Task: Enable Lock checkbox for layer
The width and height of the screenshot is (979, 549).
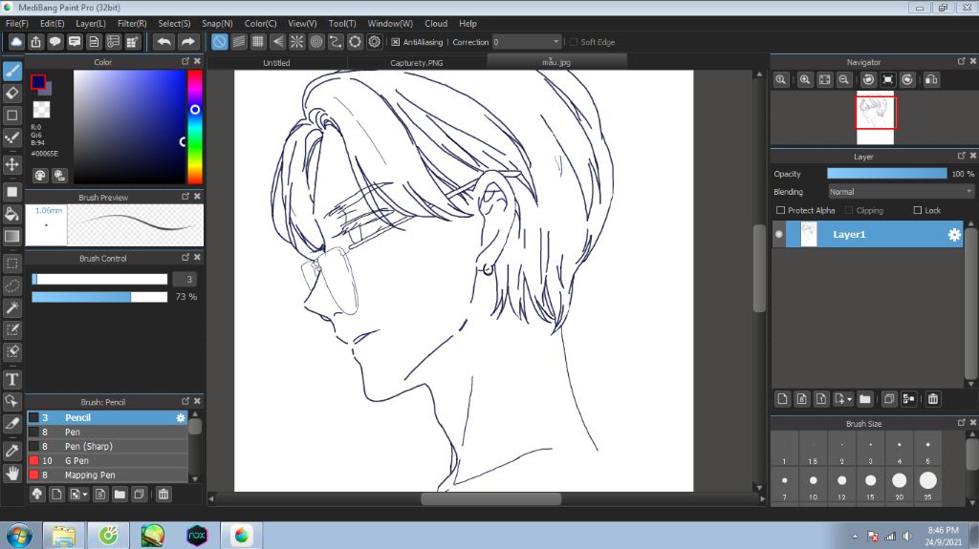Action: click(917, 210)
